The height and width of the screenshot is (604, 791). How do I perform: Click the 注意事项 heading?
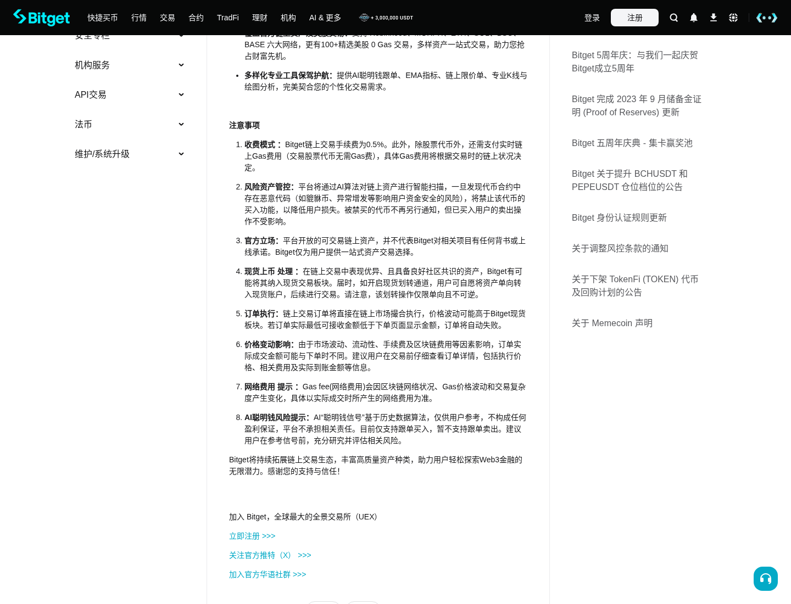click(244, 125)
